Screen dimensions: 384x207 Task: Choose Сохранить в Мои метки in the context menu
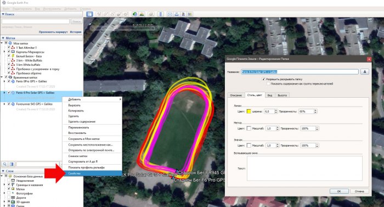pos(92,139)
